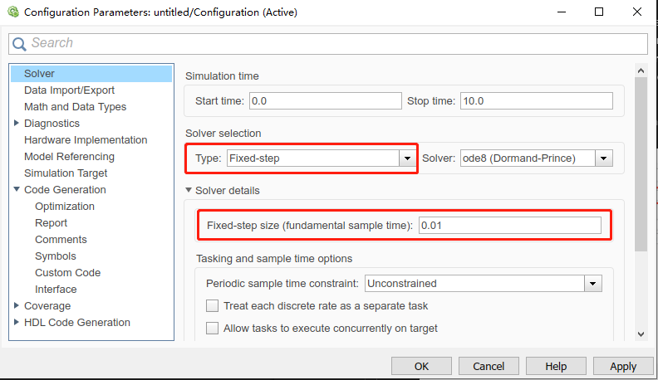
Task: Click the Apply button
Action: [623, 366]
